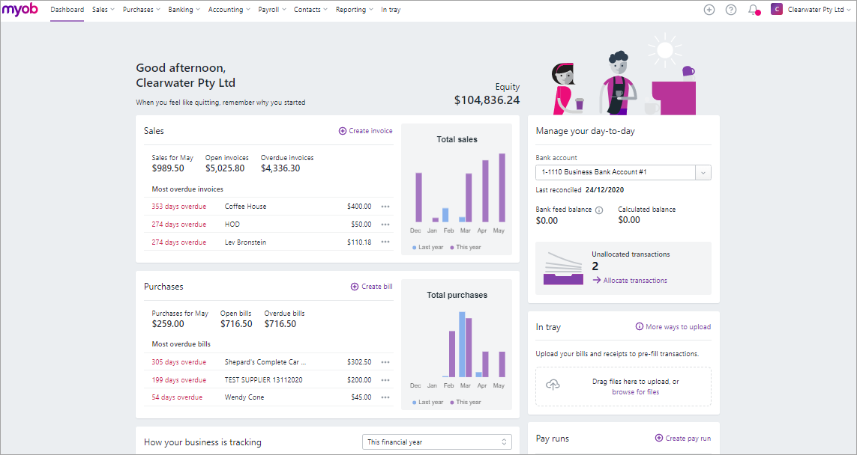Image resolution: width=857 pixels, height=455 pixels.
Task: Click the This year legend in Total purchases
Action: [x=465, y=403]
